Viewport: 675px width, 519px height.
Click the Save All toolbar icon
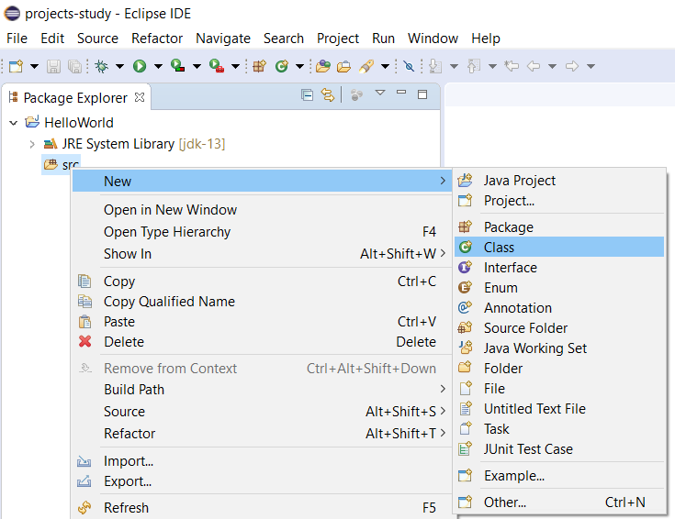[x=75, y=66]
